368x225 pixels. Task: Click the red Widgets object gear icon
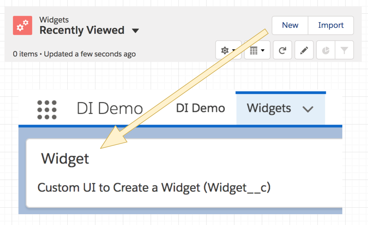point(23,25)
